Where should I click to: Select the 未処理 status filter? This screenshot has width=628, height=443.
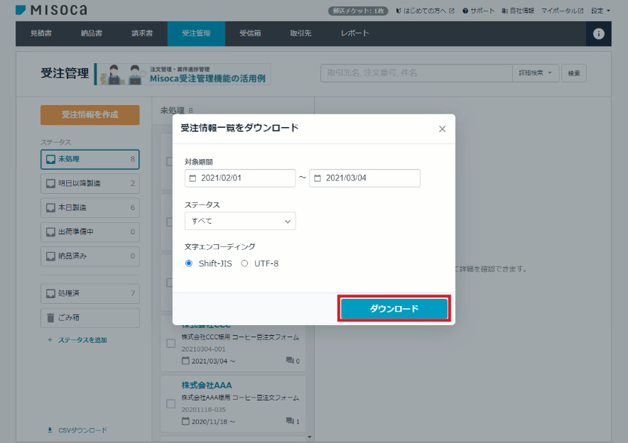pos(90,159)
